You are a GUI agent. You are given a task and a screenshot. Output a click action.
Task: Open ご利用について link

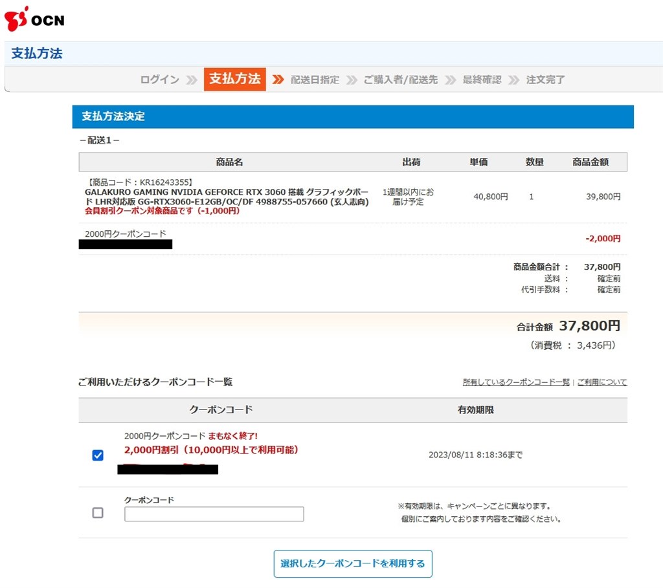pyautogui.click(x=602, y=382)
